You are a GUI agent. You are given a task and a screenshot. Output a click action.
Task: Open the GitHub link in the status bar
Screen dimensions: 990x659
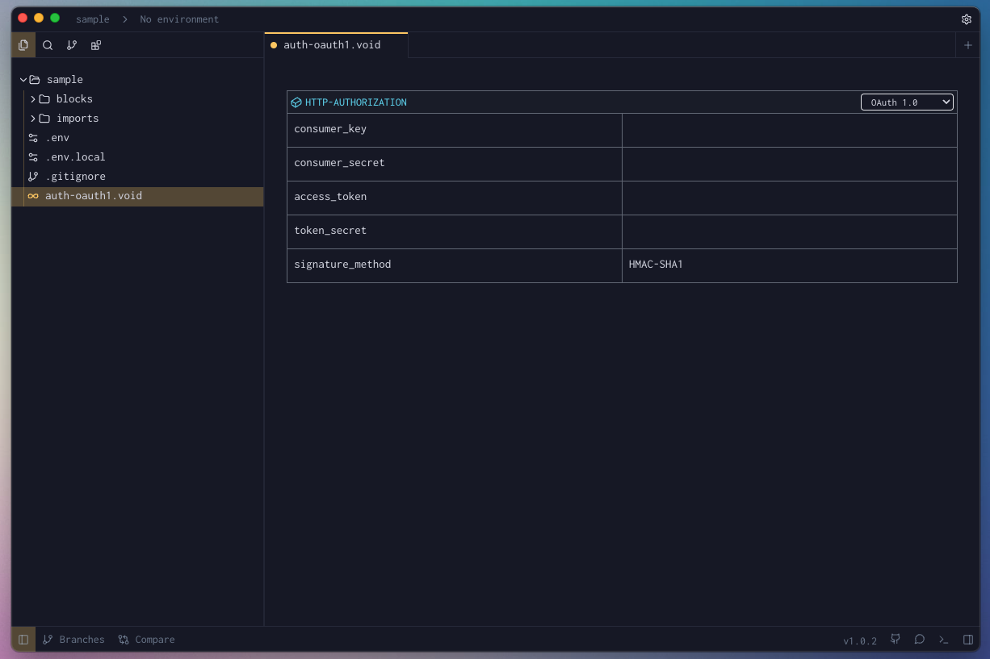(895, 639)
